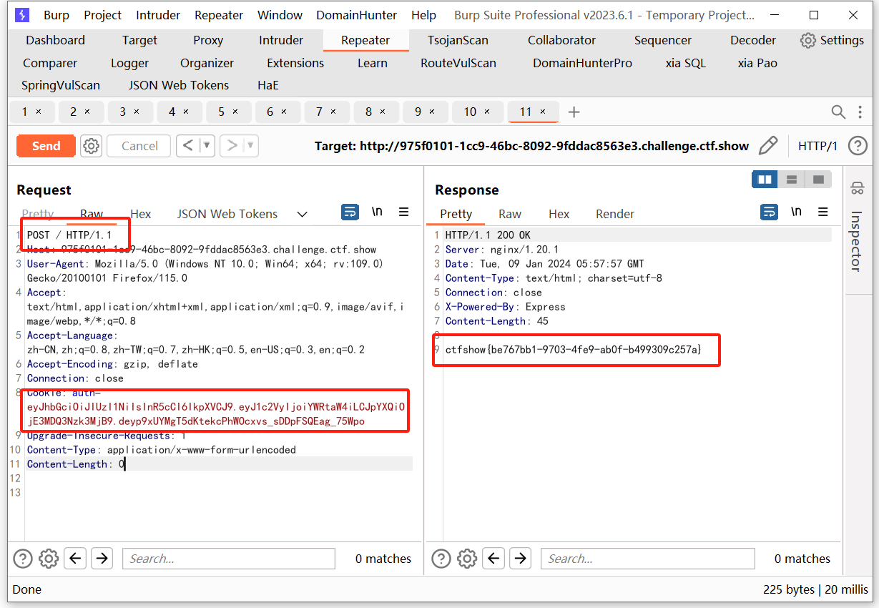Open Response search settings gear
The image size is (879, 608).
pyautogui.click(x=467, y=559)
